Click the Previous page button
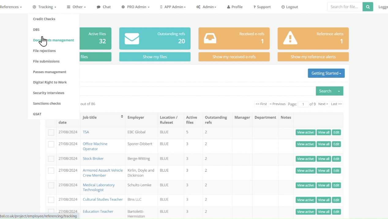 pyautogui.click(x=278, y=104)
